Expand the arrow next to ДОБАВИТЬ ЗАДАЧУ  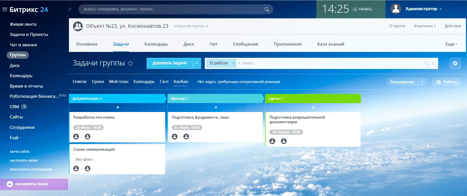click(x=197, y=63)
